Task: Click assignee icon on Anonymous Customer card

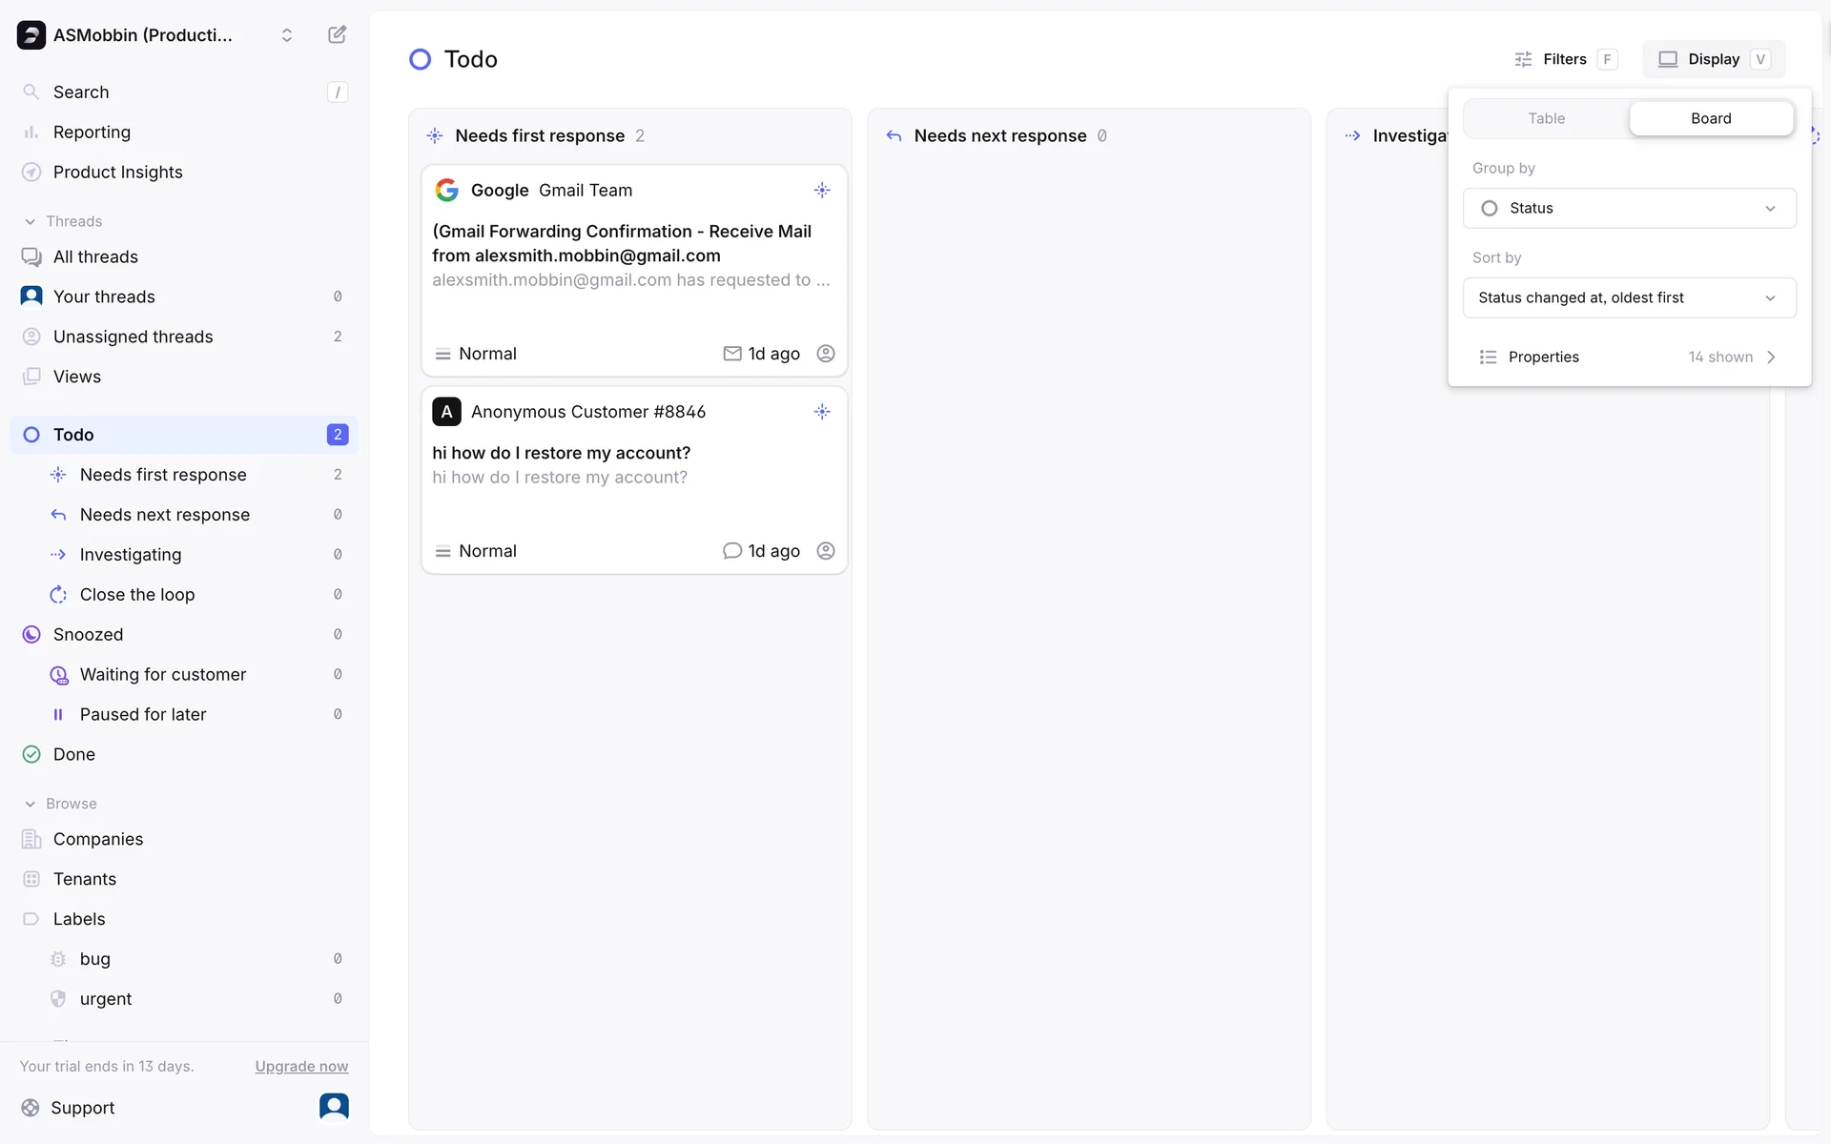Action: point(826,551)
